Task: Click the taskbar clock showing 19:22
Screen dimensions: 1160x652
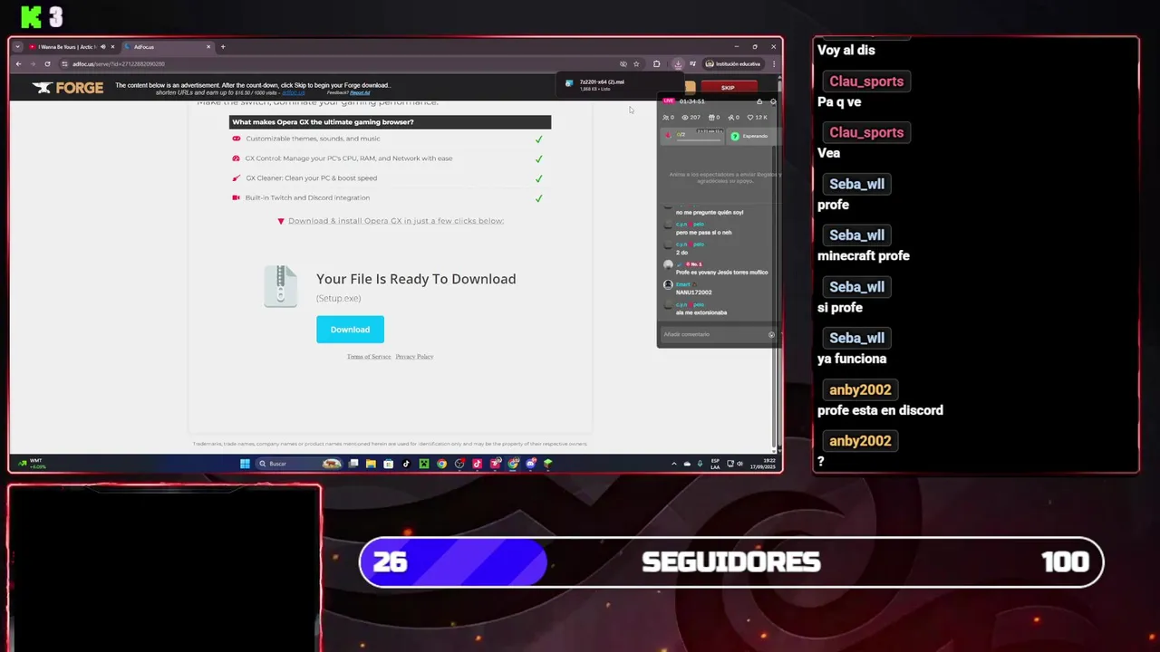Action: click(x=762, y=464)
